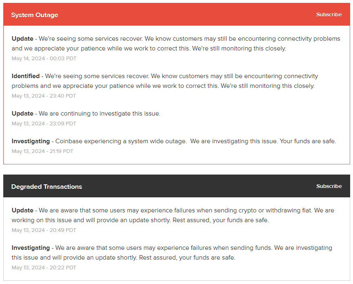Click the Update label above May 14 timestamp
Image resolution: width=353 pixels, height=284 pixels.
tap(22, 39)
